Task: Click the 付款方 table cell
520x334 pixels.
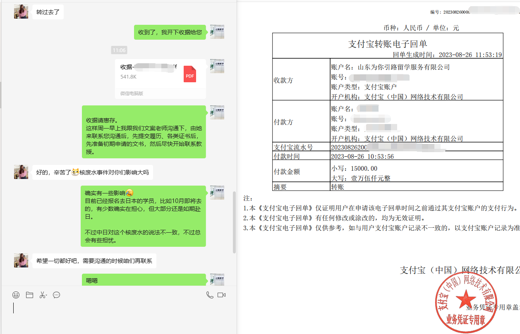Action: [301, 122]
